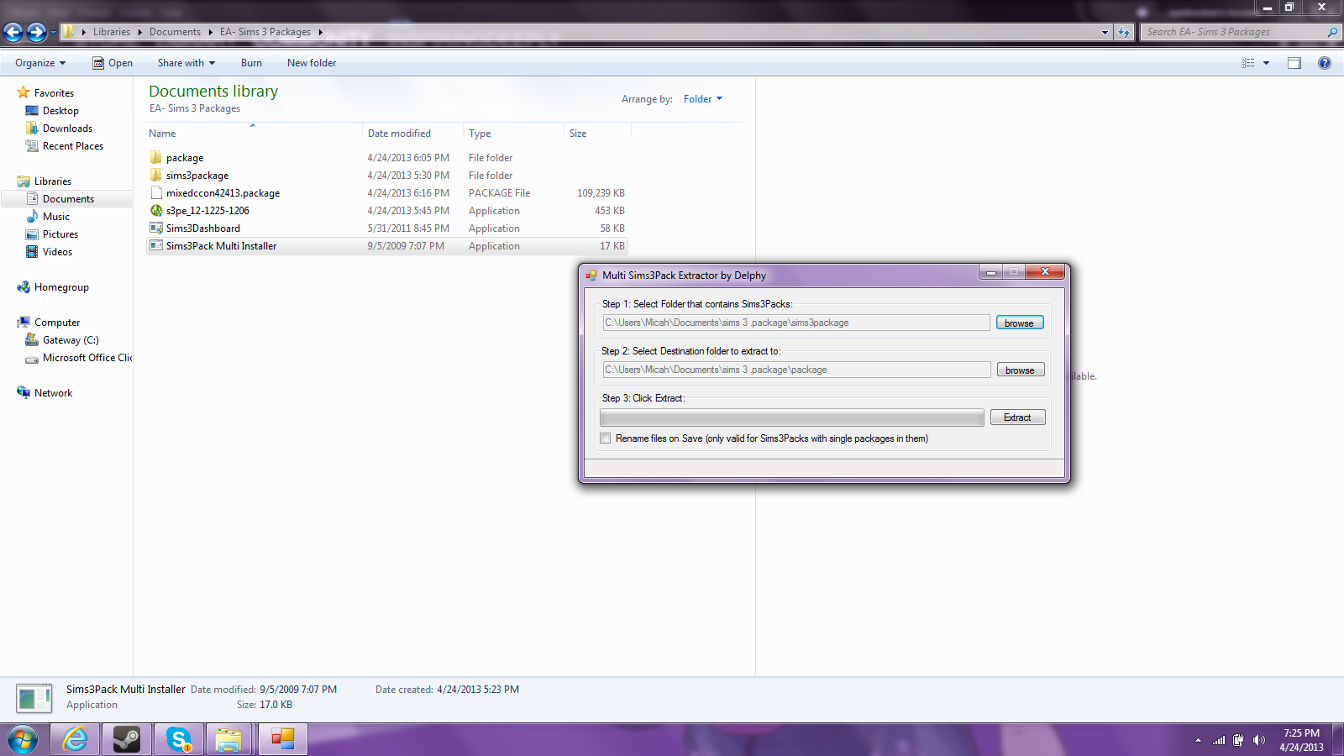Select the s3pe_12-1225-1206 application icon

pyautogui.click(x=156, y=210)
